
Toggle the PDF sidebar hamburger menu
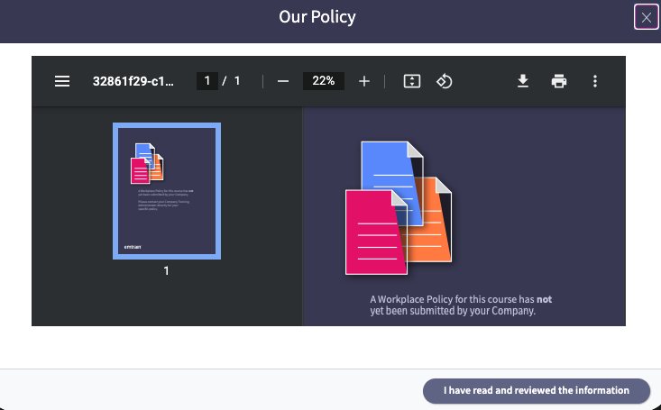click(x=62, y=81)
